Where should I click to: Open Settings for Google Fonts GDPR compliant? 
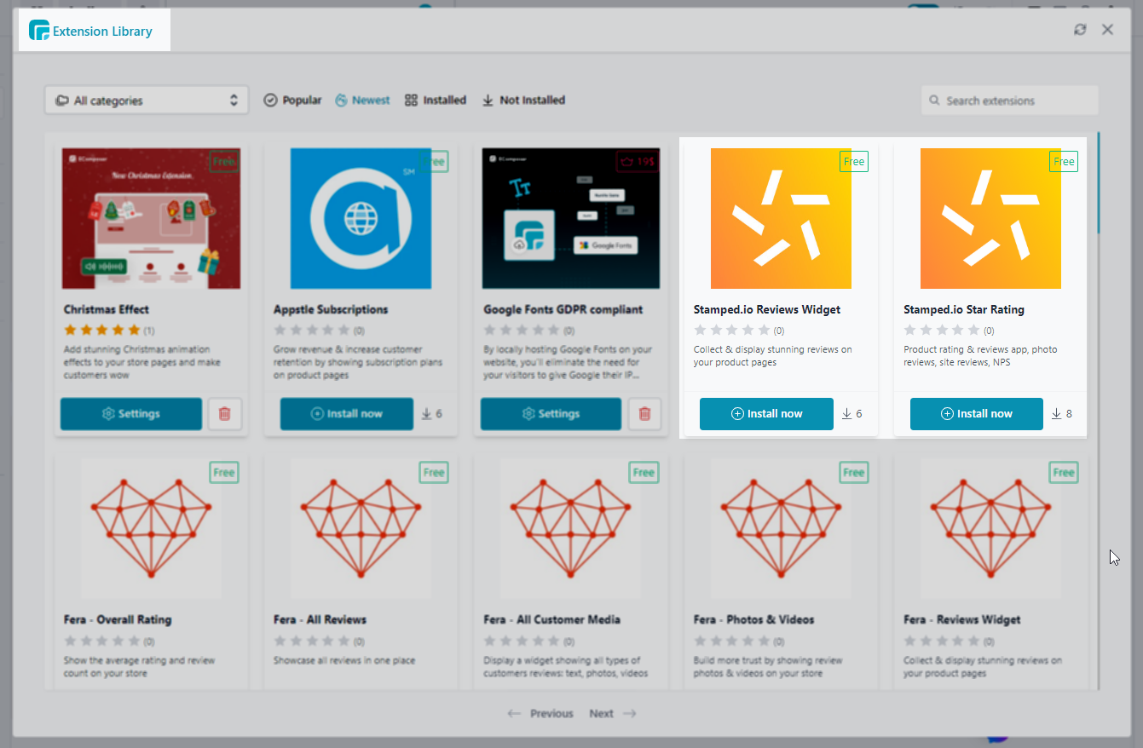pyautogui.click(x=551, y=413)
